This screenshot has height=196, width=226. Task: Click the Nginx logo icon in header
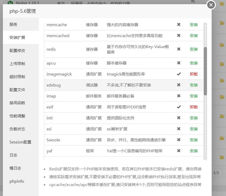point(10,2)
